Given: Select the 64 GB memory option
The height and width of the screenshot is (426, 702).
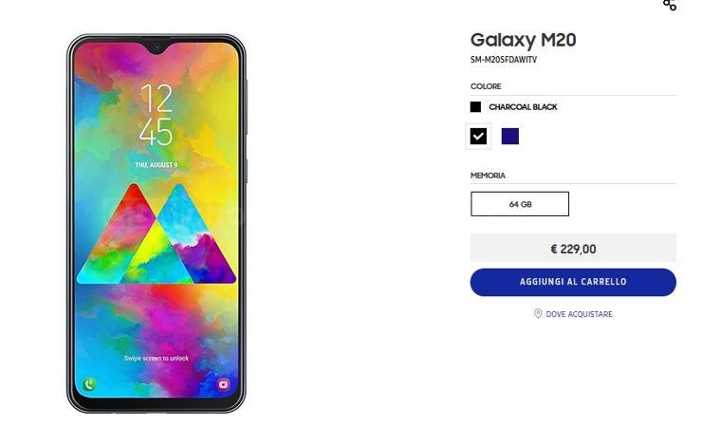Looking at the screenshot, I should 520,204.
